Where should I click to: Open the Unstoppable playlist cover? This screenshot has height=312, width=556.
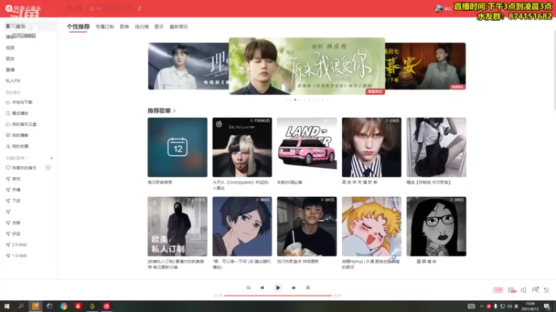coord(242,147)
